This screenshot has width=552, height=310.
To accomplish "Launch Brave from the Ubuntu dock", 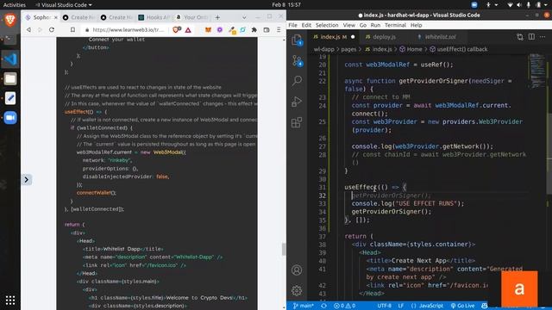I will point(10,20).
